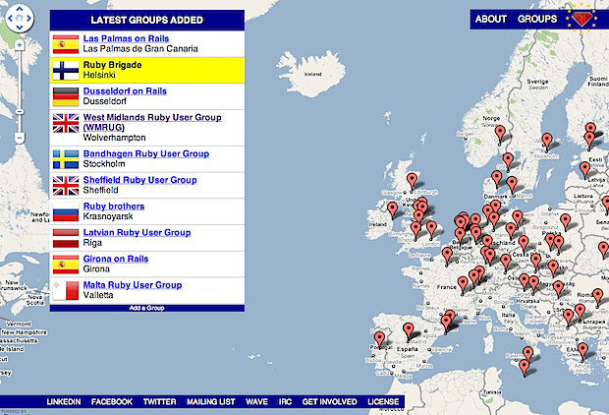Click the UK flag beside West Midlands

[66, 123]
